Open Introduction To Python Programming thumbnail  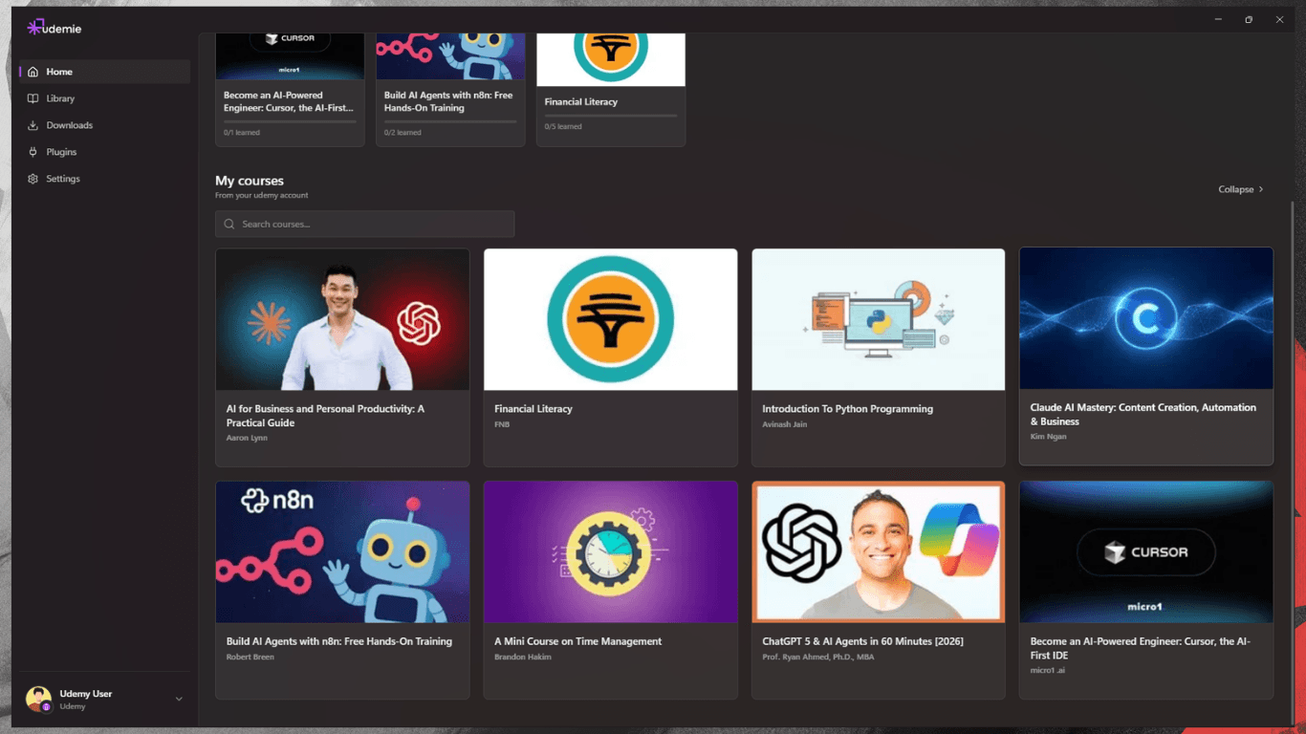tap(878, 319)
